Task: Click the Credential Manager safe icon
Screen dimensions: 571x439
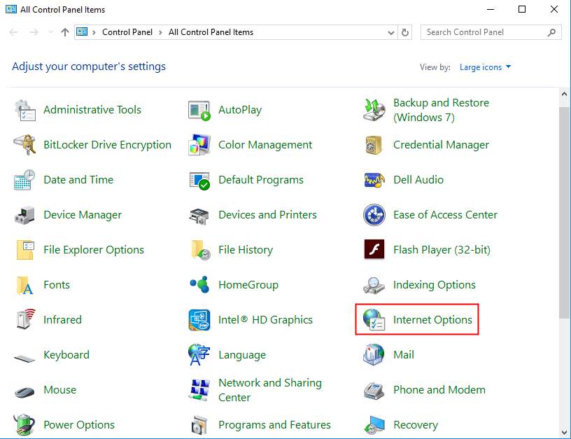Action: [x=374, y=145]
